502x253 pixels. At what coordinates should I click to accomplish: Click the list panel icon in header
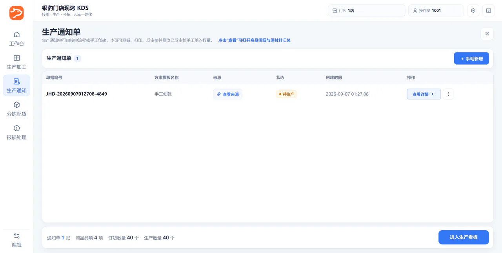point(489,11)
